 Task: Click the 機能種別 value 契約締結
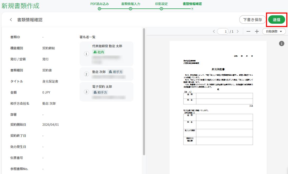49,48
